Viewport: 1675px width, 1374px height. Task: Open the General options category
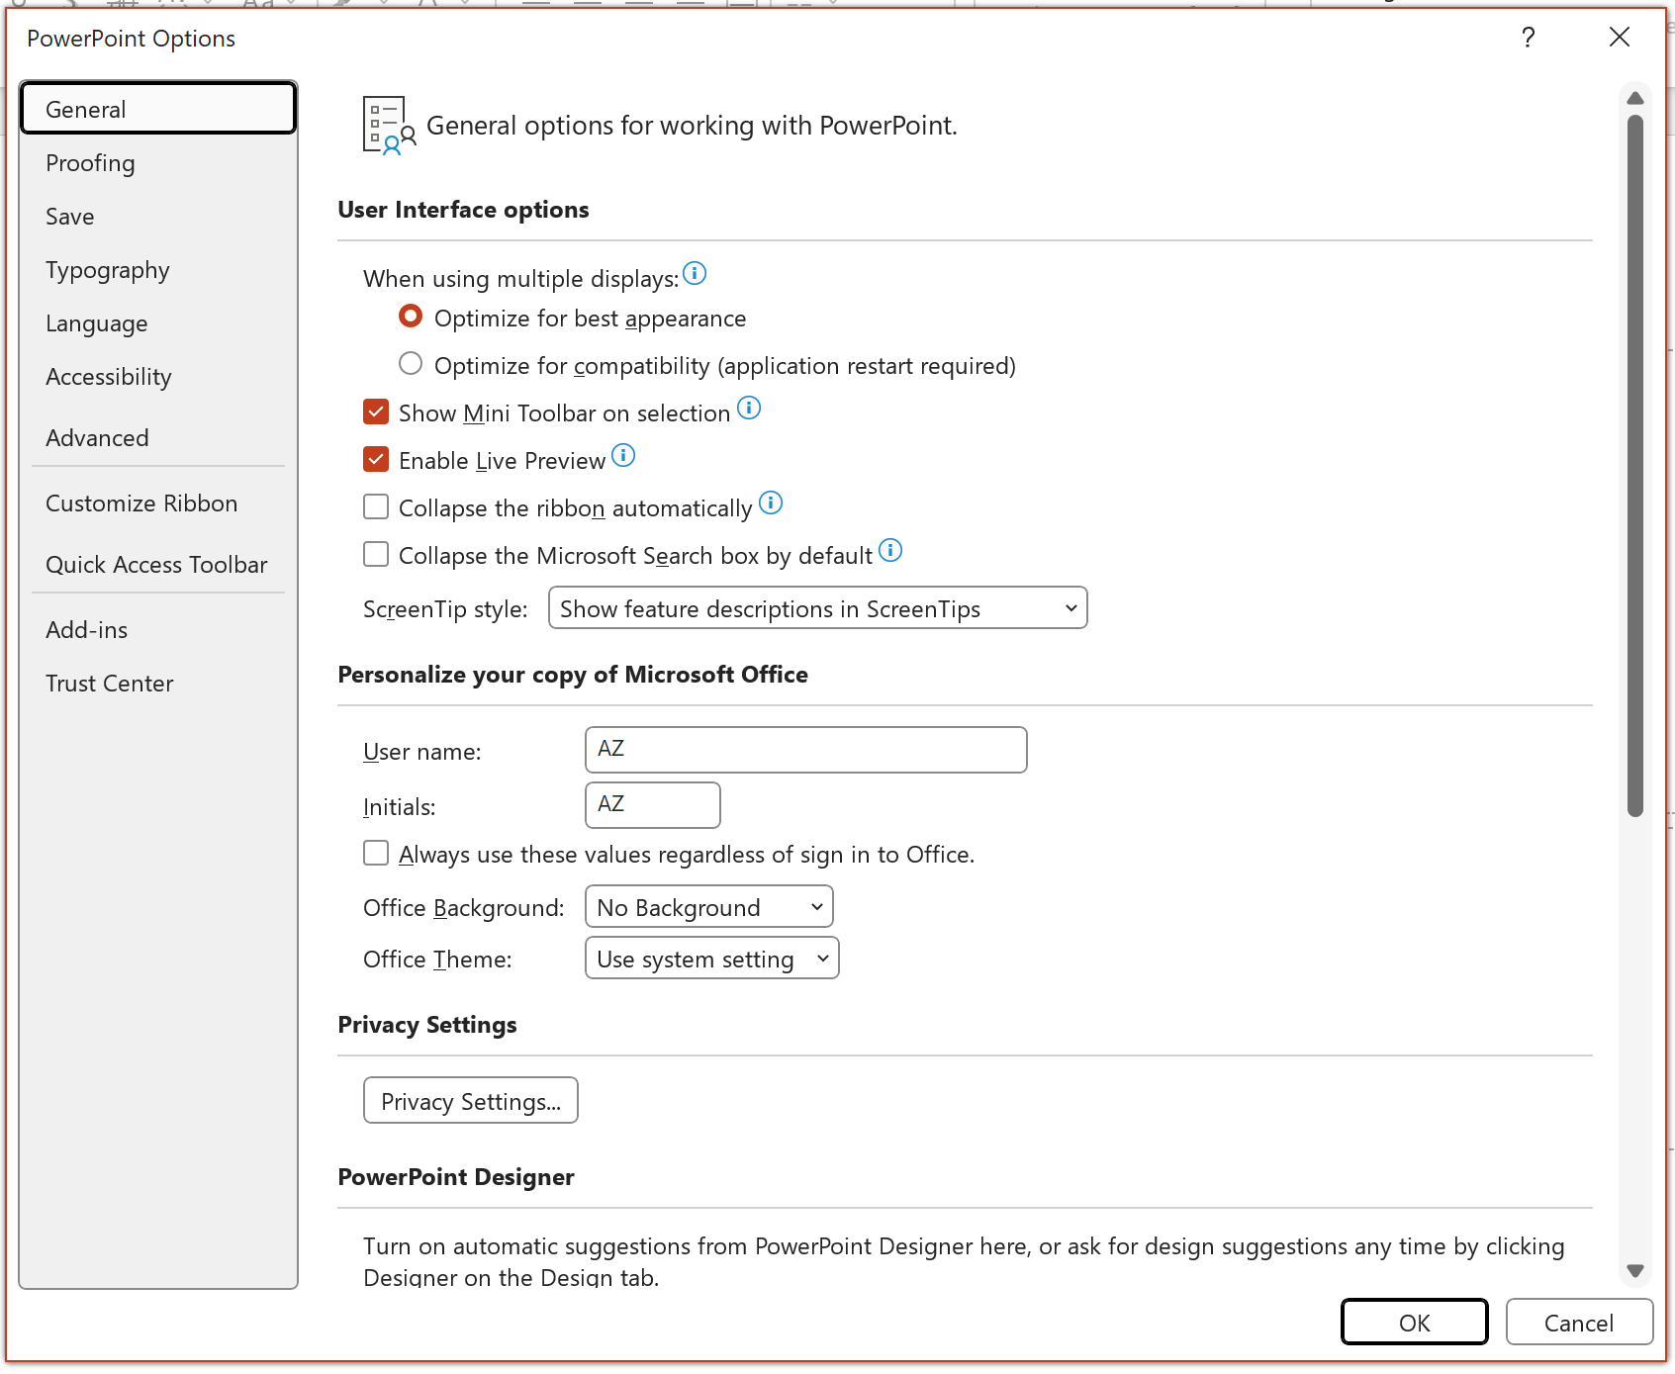tap(158, 109)
